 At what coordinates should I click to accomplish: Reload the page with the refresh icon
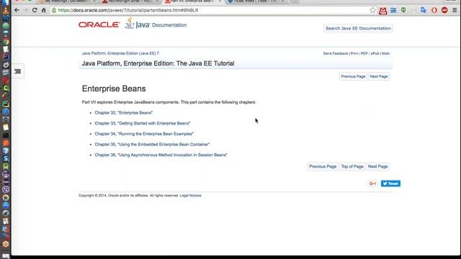click(35, 10)
